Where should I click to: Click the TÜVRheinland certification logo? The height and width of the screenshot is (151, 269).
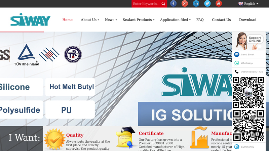[27, 55]
